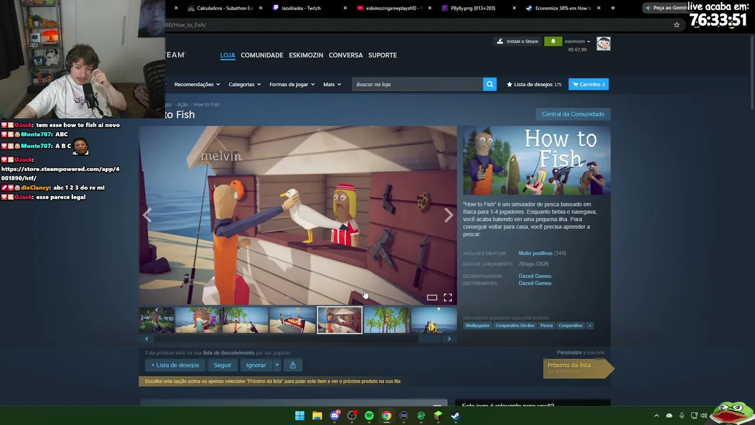Switch screenshot viewer to theater mode
This screenshot has height=425, width=755.
pos(432,297)
